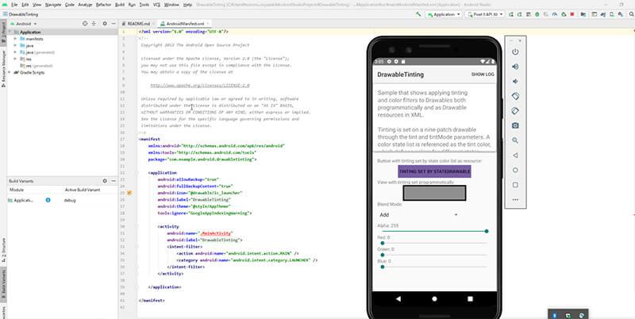Open the apache.org LICENSE-2.0 link
Image resolution: width=635 pixels, height=319 pixels.
[x=200, y=86]
